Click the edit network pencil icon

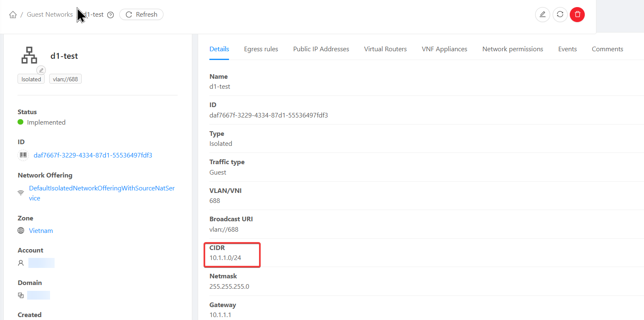click(542, 15)
